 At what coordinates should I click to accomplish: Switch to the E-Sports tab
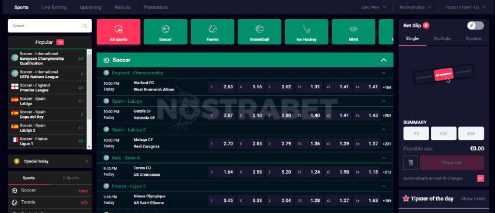(70, 178)
